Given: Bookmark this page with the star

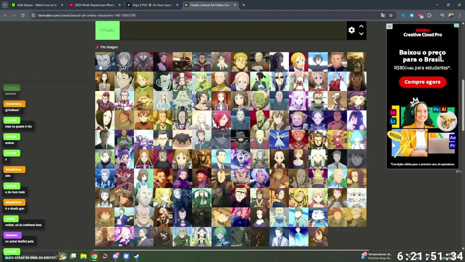Looking at the screenshot, I should (x=391, y=15).
